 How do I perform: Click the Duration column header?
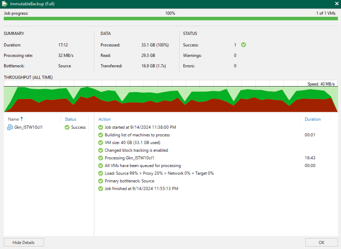(313, 119)
